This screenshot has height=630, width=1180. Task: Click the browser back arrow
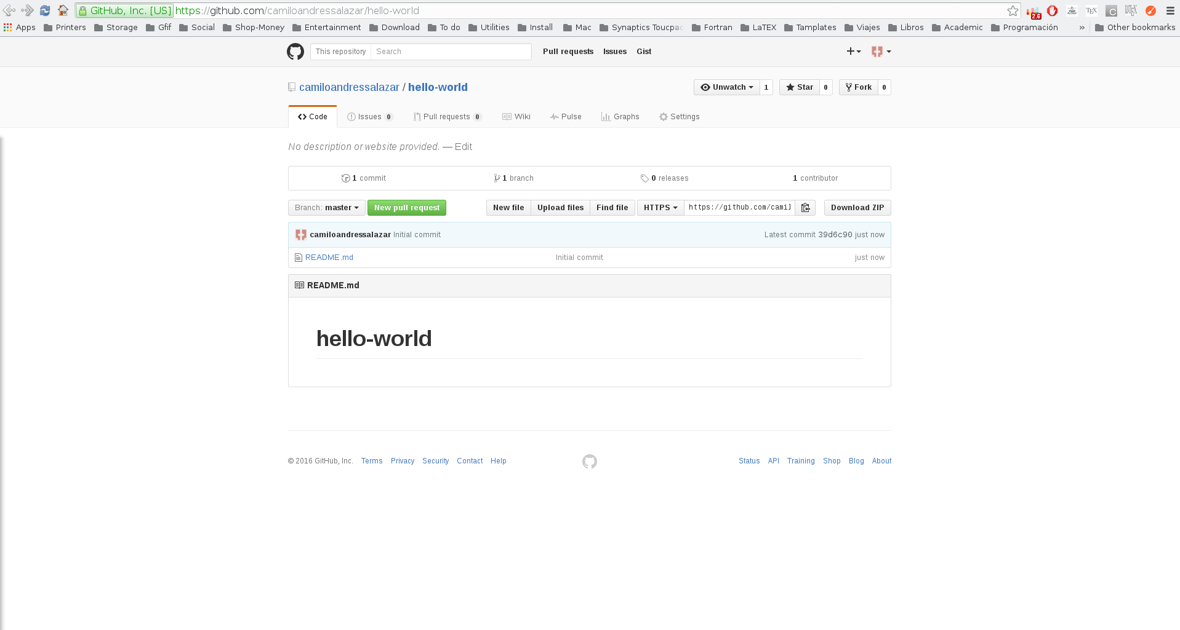(9, 10)
